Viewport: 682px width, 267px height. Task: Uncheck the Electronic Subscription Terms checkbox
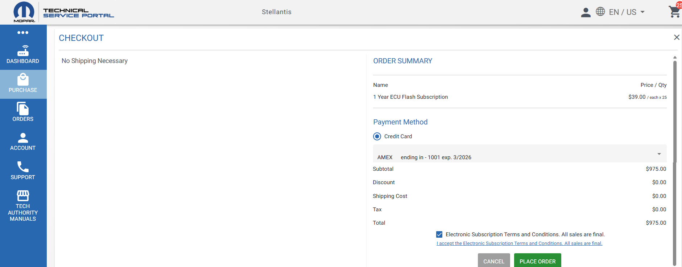(x=439, y=234)
